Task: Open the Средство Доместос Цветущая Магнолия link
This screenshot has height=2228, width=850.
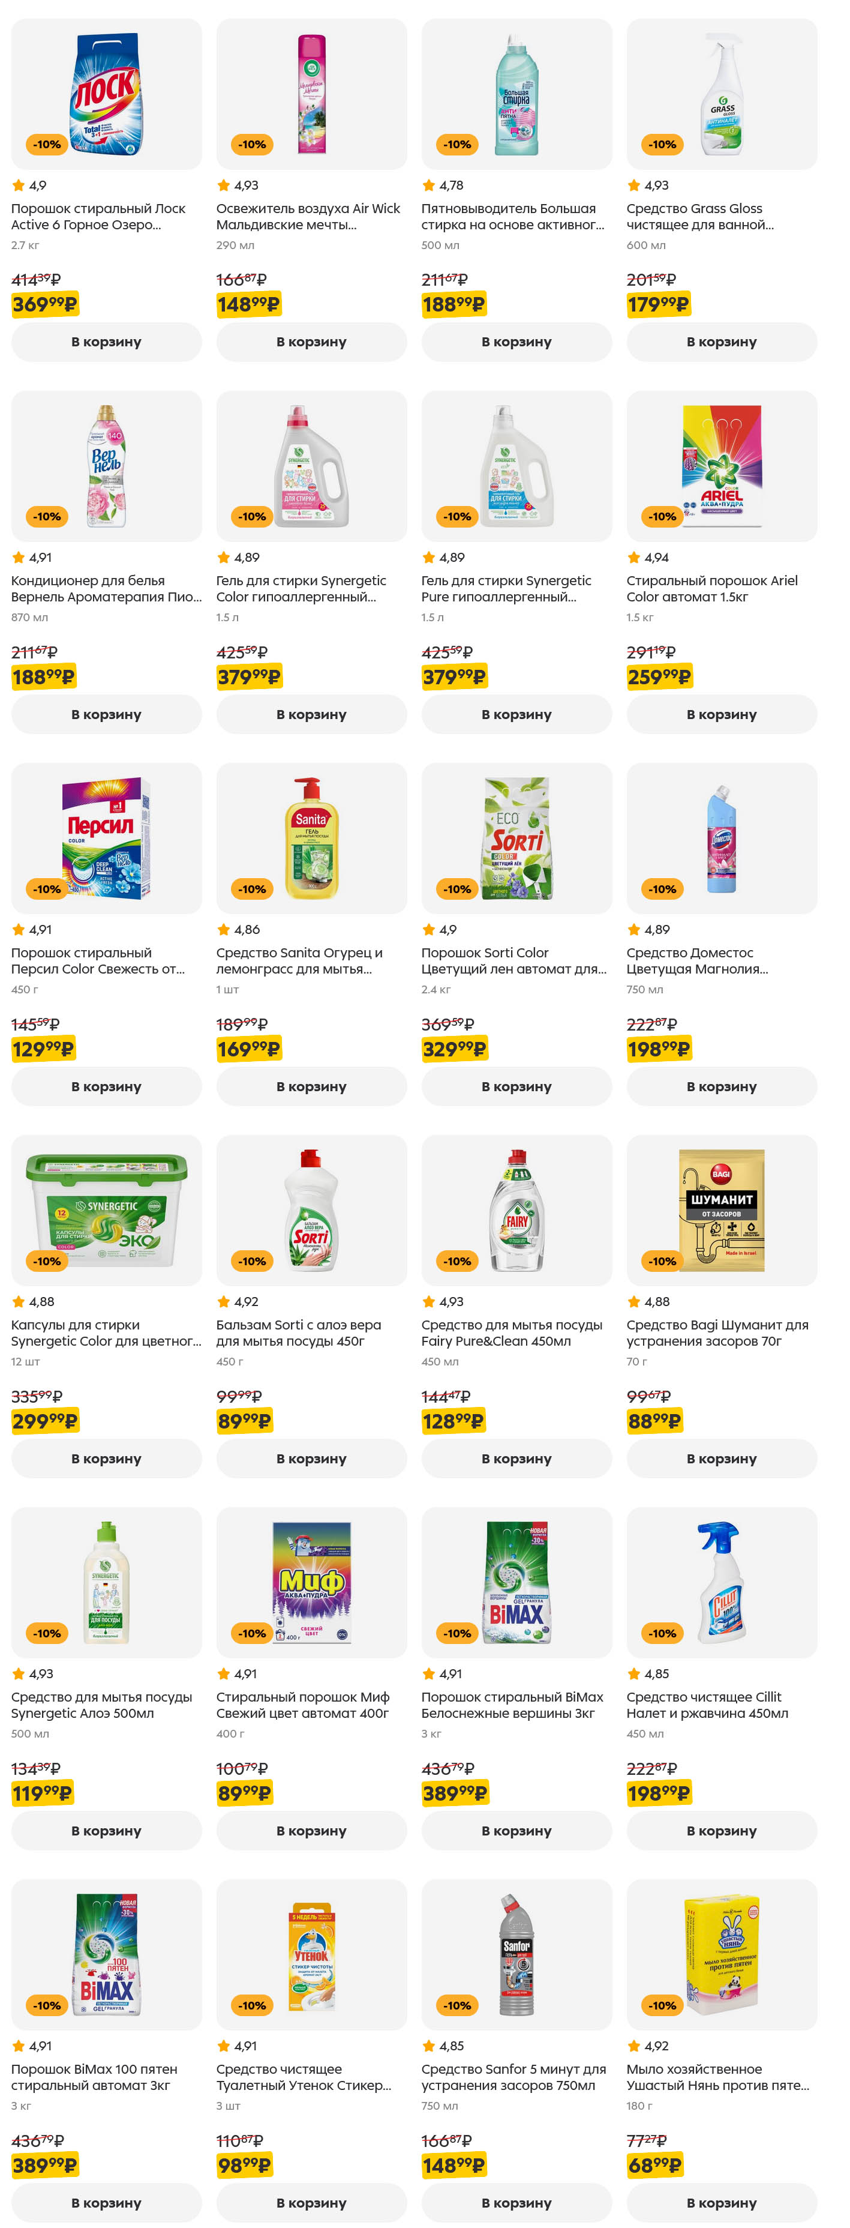Action: coord(696,960)
